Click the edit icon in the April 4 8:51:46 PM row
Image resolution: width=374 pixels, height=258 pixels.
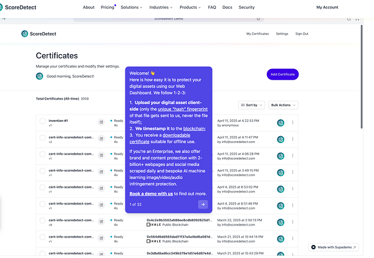click(x=102, y=205)
